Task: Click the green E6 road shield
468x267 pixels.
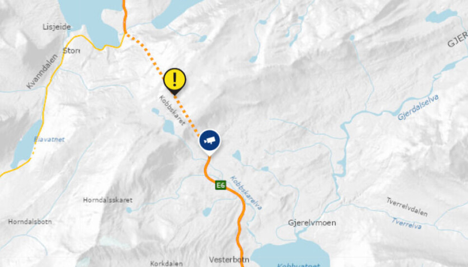Action: point(220,185)
